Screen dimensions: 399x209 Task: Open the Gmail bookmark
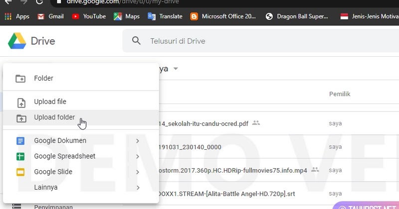(50, 16)
